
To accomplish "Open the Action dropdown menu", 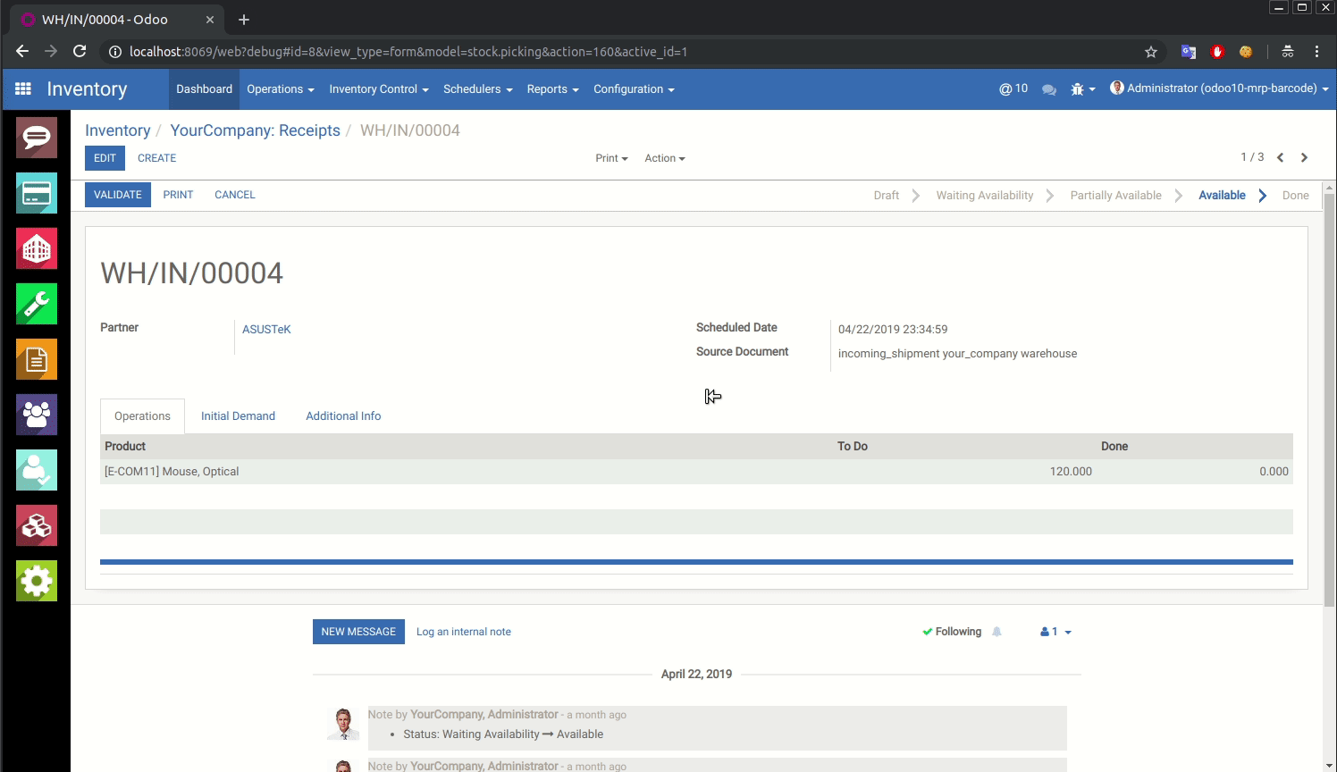I will click(665, 158).
